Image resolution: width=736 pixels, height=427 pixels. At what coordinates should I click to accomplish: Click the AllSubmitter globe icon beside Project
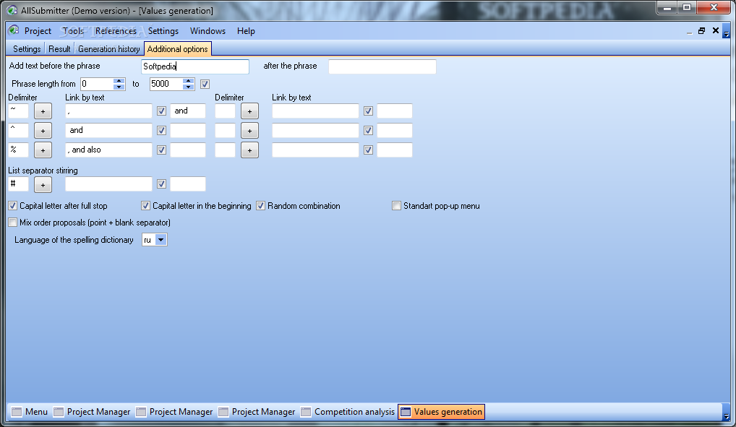click(14, 30)
